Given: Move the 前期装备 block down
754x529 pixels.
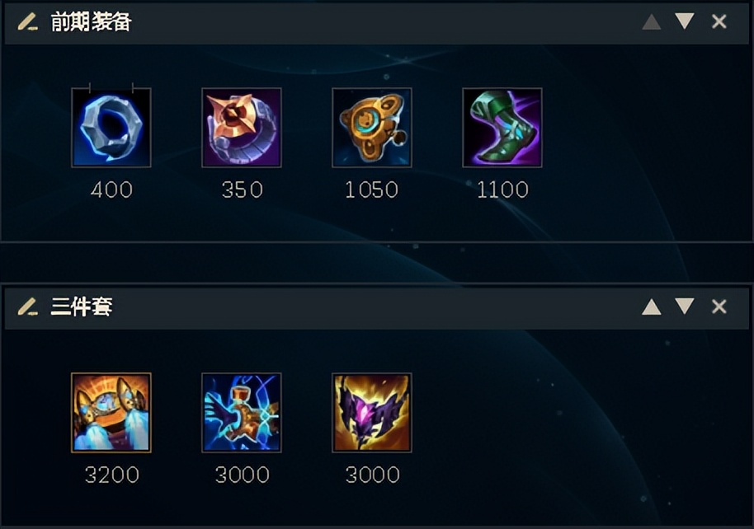Looking at the screenshot, I should coord(684,21).
